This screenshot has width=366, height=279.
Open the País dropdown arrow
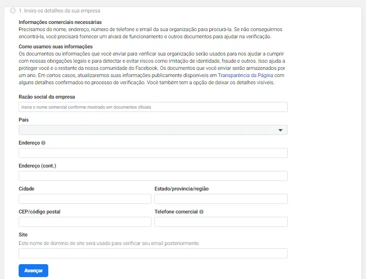point(280,130)
